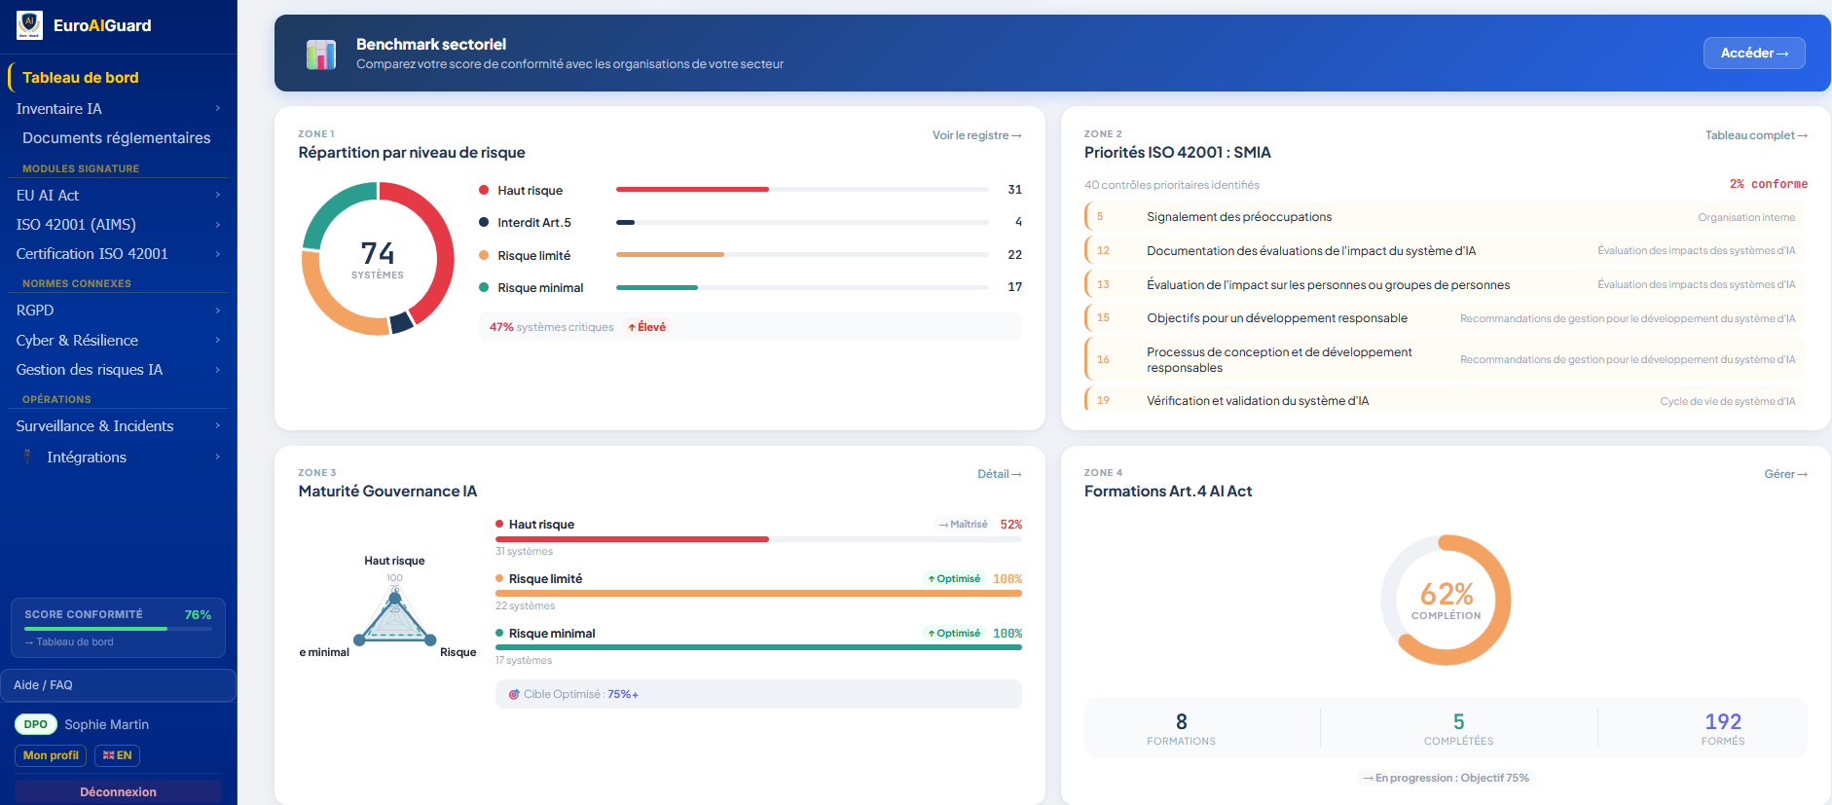Click the target icon beside Cible Optimisé
This screenshot has width=1832, height=805.
point(514,694)
